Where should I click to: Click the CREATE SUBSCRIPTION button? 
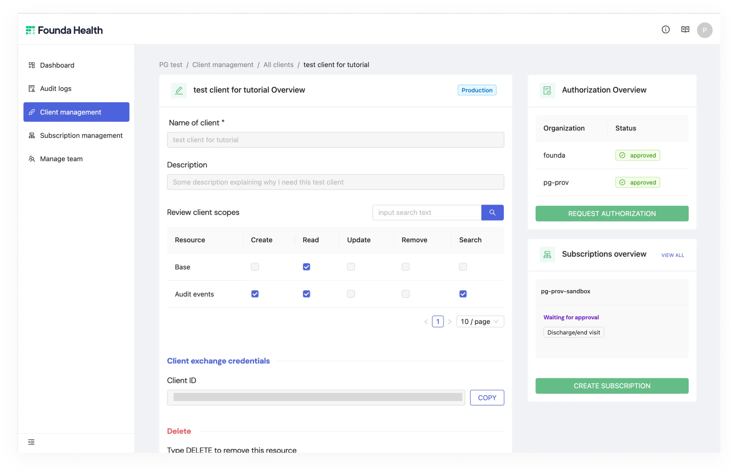(612, 386)
